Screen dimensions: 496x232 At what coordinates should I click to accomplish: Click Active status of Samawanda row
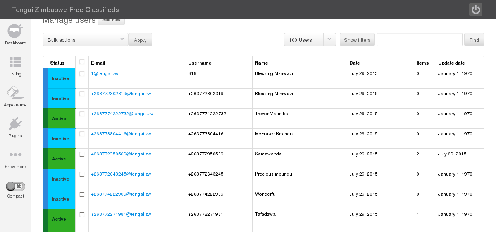pos(62,159)
